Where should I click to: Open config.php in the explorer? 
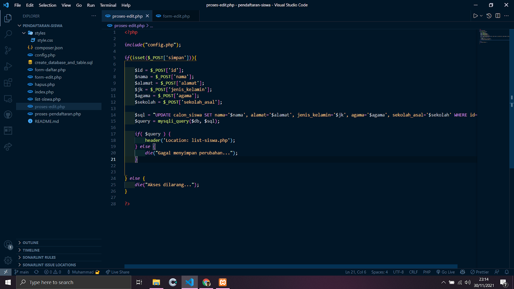59,55
